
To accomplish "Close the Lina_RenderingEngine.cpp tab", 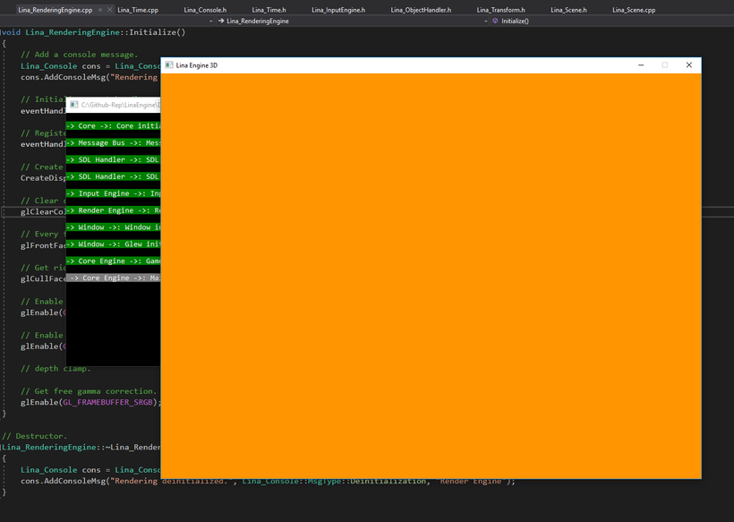I will [109, 10].
